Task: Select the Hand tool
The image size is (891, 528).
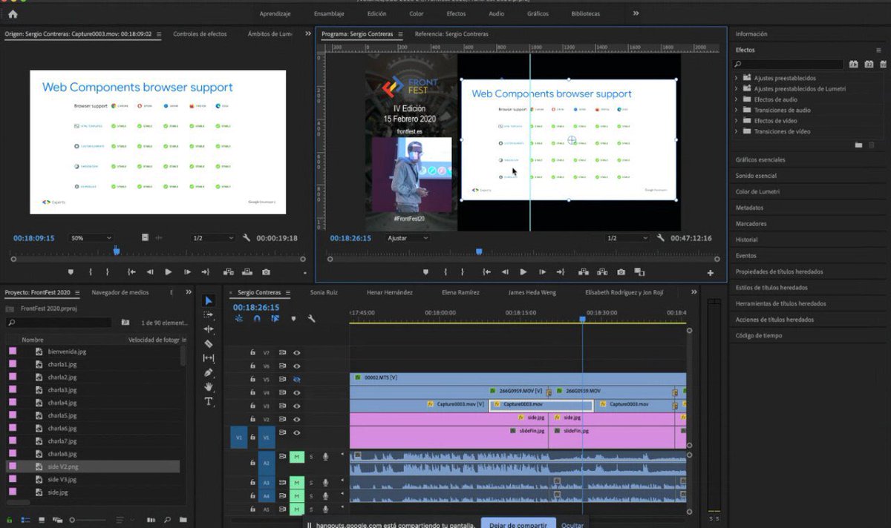Action: pos(209,386)
